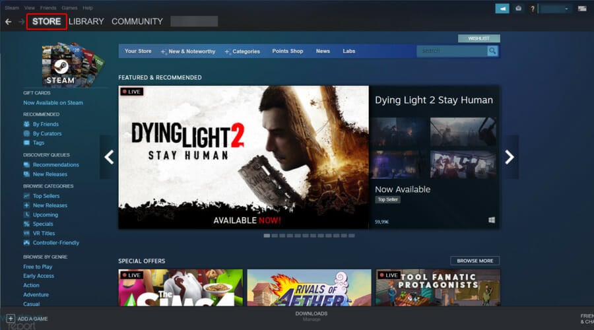Open the Sims 4 special offer
The image size is (594, 330).
click(x=181, y=288)
